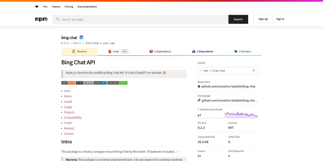Open the MIT license badge

100,83
